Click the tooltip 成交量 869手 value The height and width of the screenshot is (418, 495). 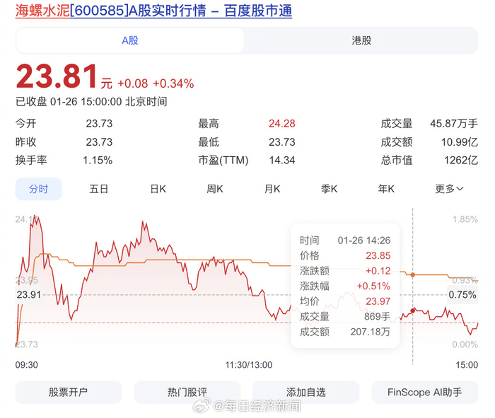pyautogui.click(x=377, y=317)
